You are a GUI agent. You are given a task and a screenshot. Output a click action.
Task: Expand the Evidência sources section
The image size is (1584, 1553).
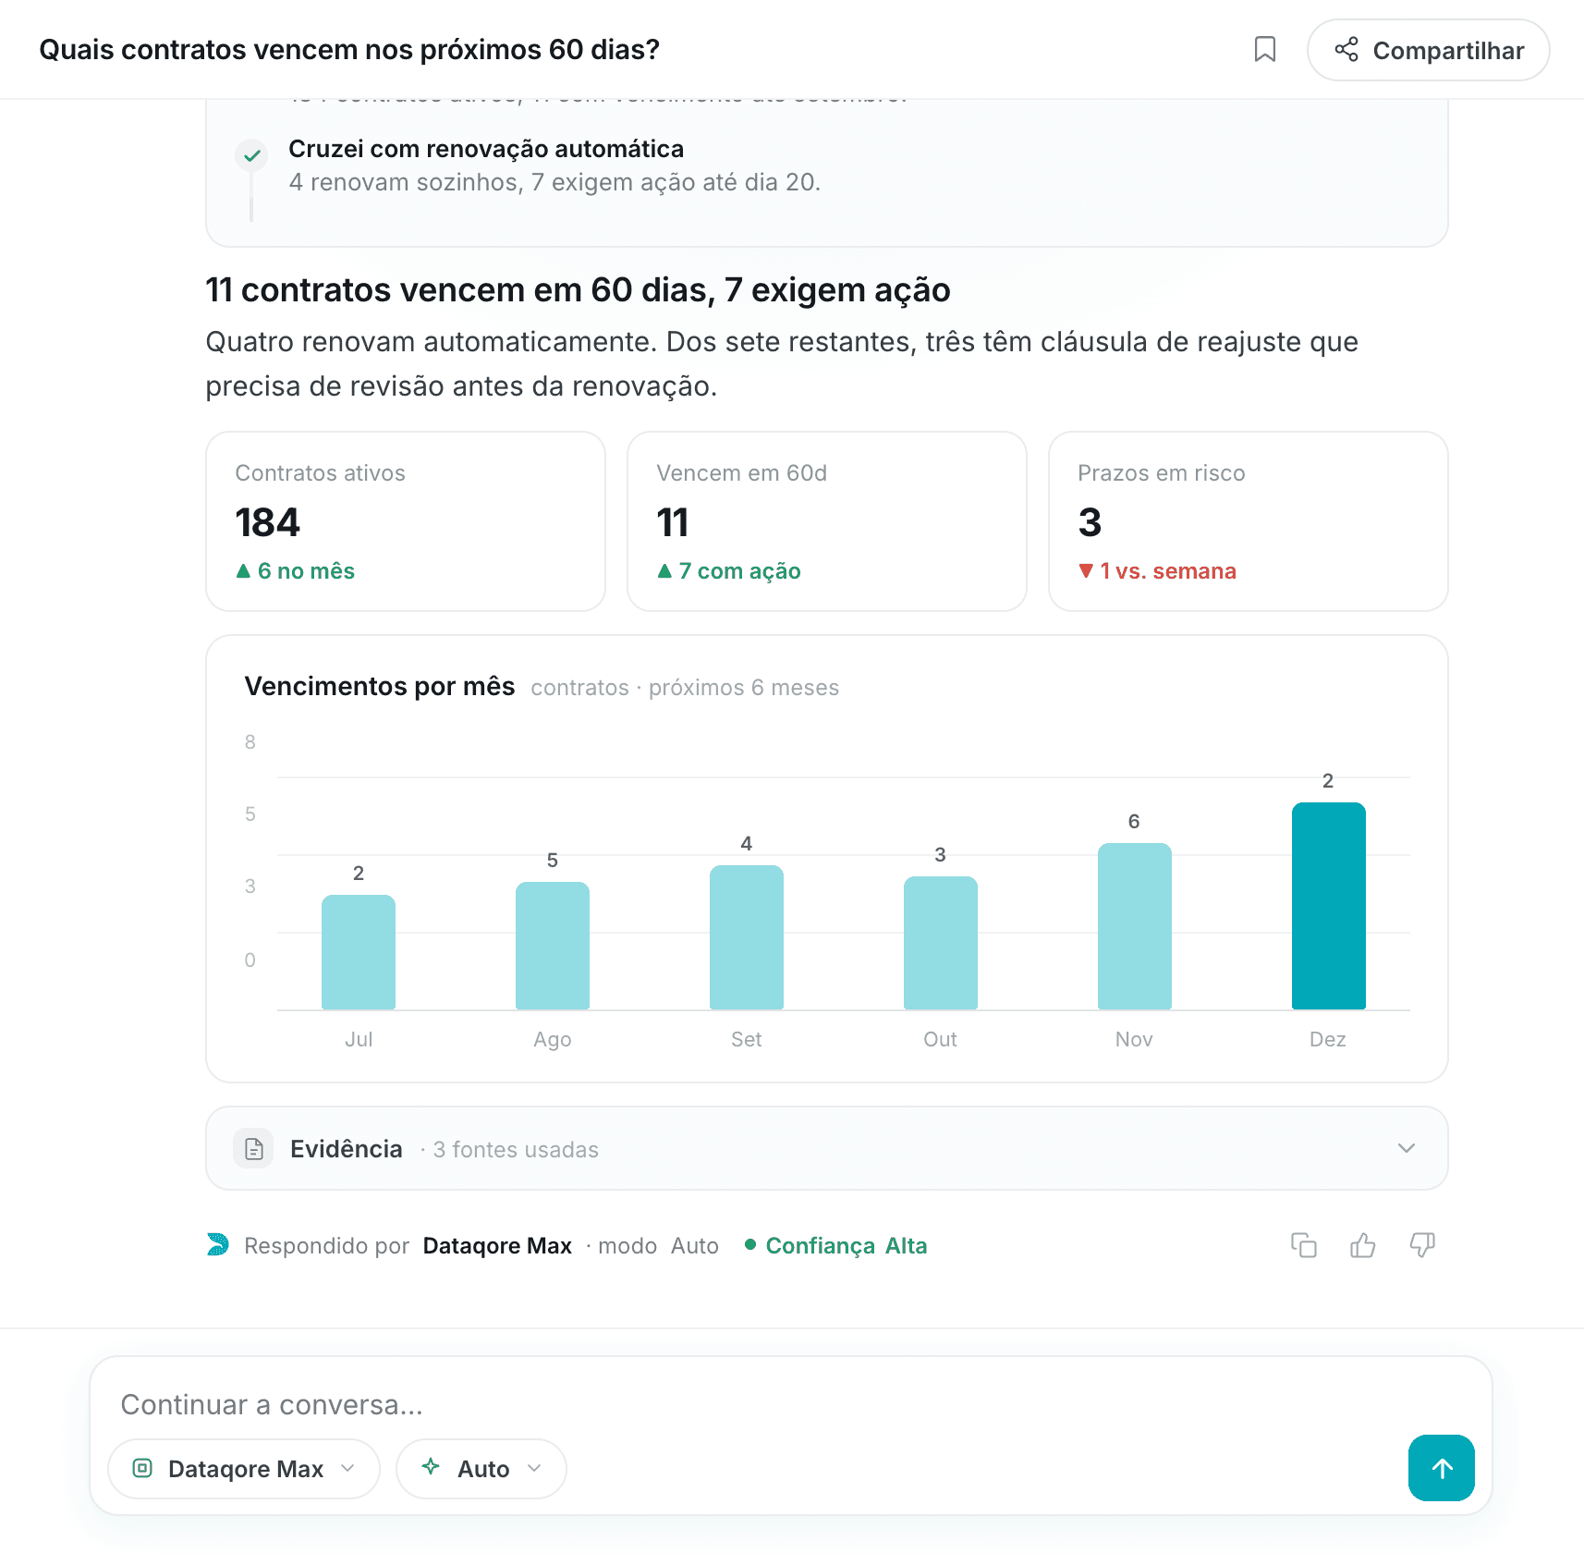point(826,1148)
